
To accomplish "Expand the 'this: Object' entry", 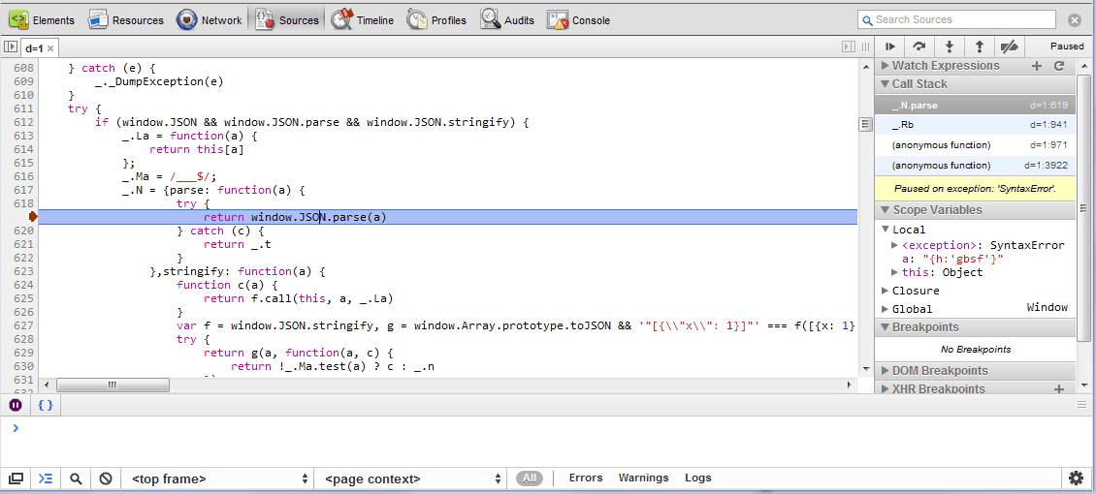I will pyautogui.click(x=894, y=272).
